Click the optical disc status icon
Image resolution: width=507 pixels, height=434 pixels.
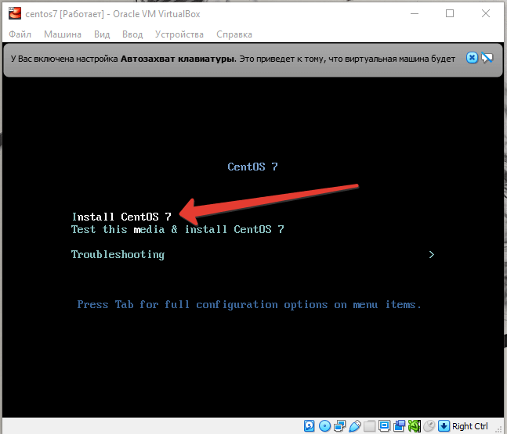point(324,426)
